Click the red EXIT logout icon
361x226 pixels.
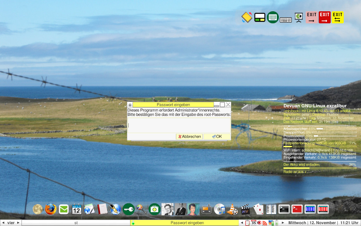pyautogui.click(x=324, y=17)
